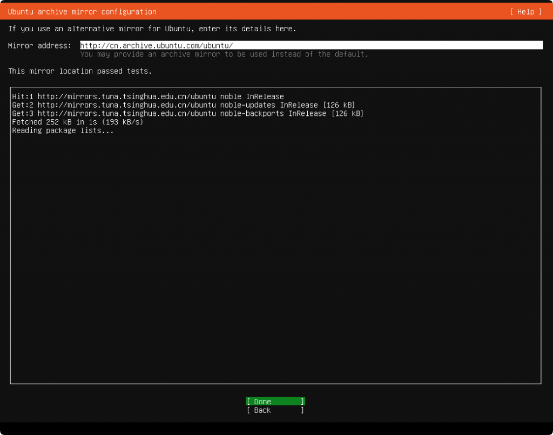Click the 'Fetched 252 kB in 1s' line

pos(78,122)
